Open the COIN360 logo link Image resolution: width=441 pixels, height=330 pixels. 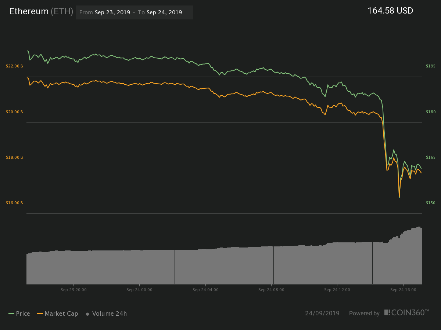tap(406, 313)
